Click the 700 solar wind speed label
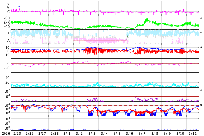The width and height of the screenshot is (204, 136). click(7, 18)
